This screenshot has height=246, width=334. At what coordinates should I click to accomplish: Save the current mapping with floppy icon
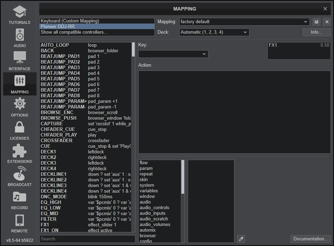316,21
